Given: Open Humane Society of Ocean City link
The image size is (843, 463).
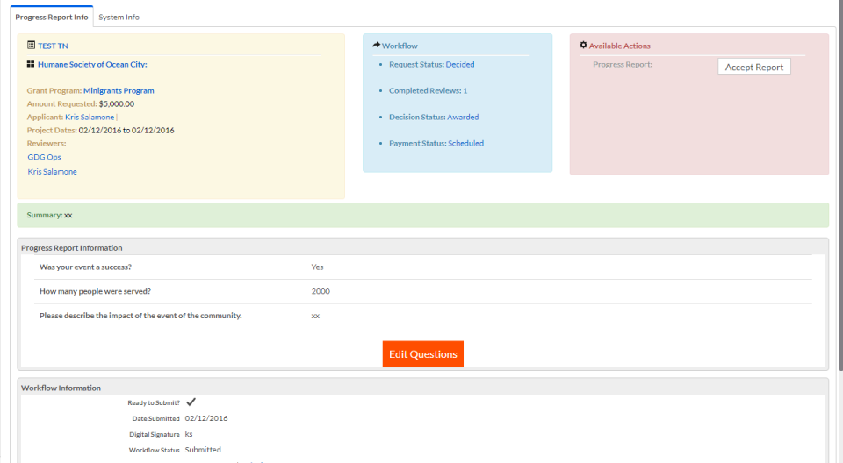Looking at the screenshot, I should click(x=92, y=65).
